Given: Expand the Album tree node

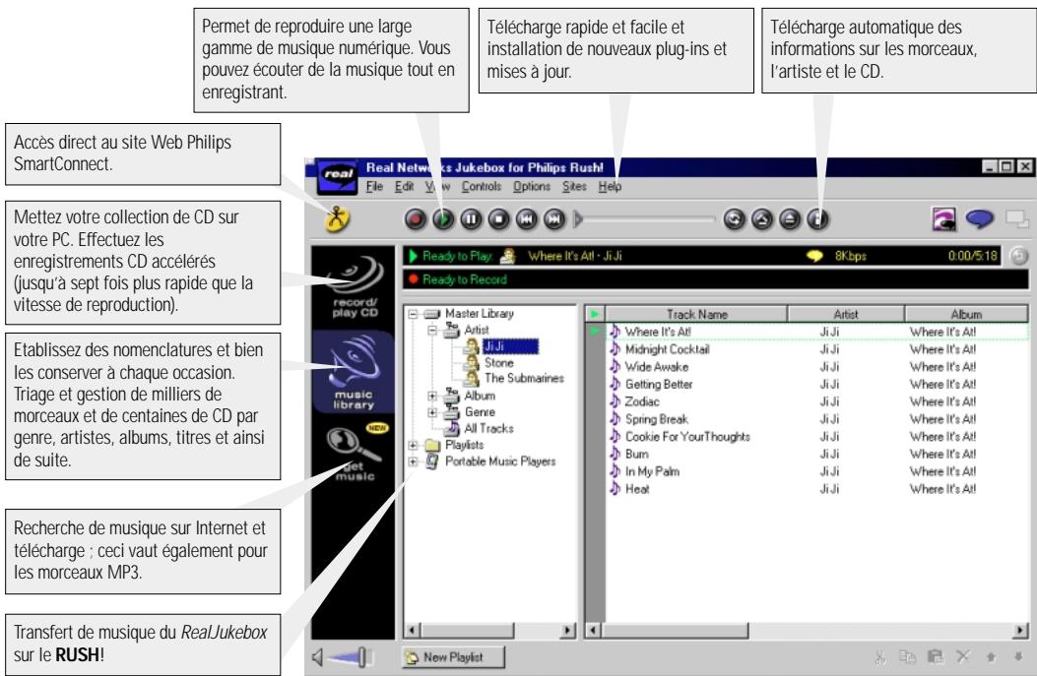Looking at the screenshot, I should point(432,396).
